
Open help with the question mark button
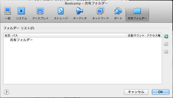pyautogui.click(x=6, y=92)
